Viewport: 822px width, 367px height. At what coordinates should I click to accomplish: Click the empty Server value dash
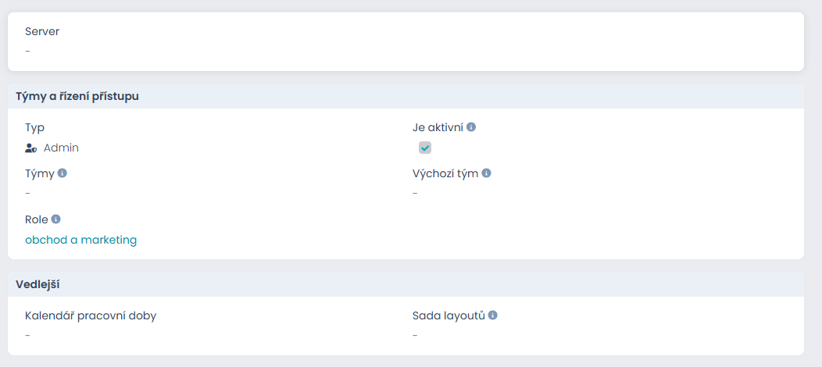tap(27, 52)
